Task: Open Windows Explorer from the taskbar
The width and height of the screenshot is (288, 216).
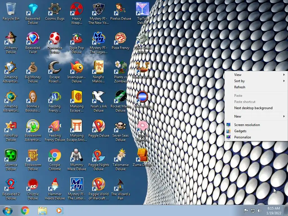Action: coord(42,210)
